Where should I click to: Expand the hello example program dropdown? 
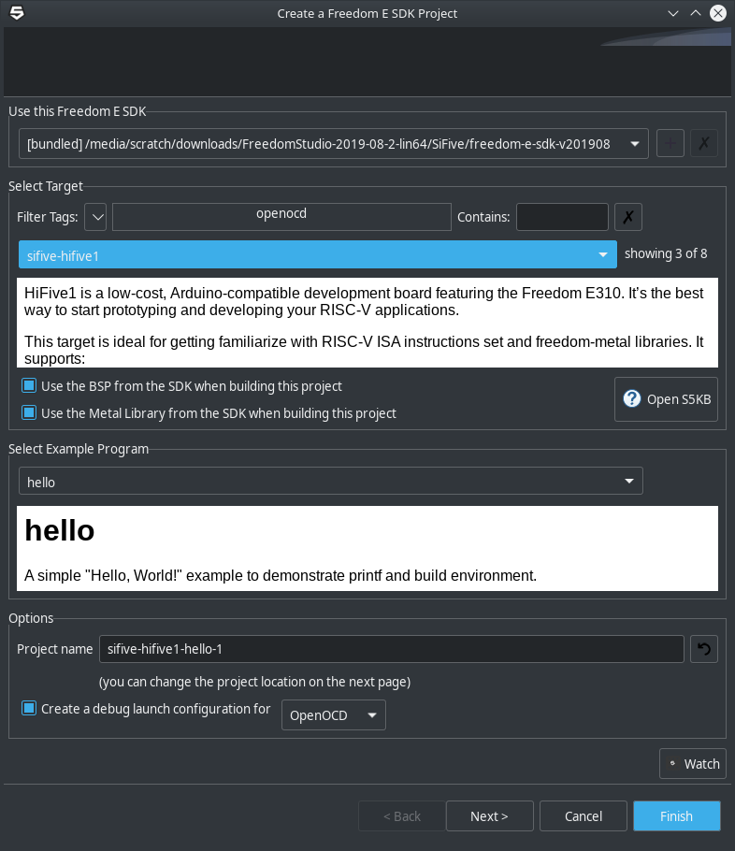(628, 482)
